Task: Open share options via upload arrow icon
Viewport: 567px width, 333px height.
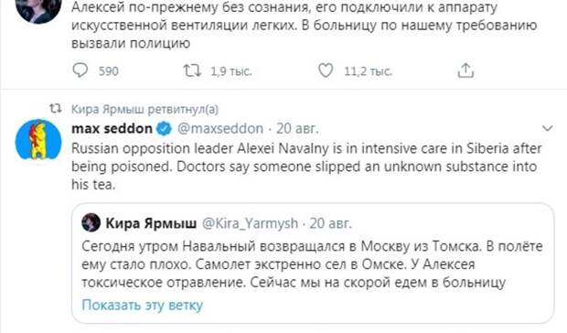Action: 465,70
